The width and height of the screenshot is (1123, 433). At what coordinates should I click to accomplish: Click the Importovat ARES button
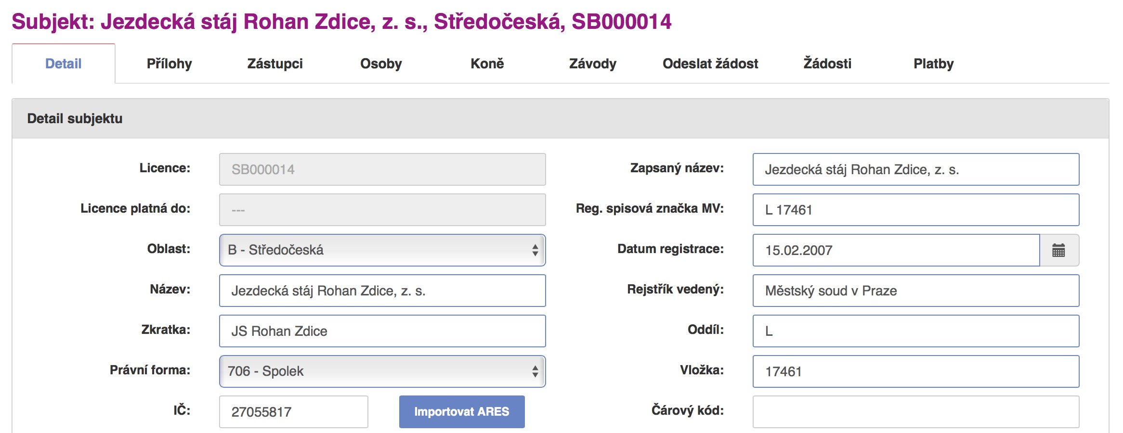[461, 412]
